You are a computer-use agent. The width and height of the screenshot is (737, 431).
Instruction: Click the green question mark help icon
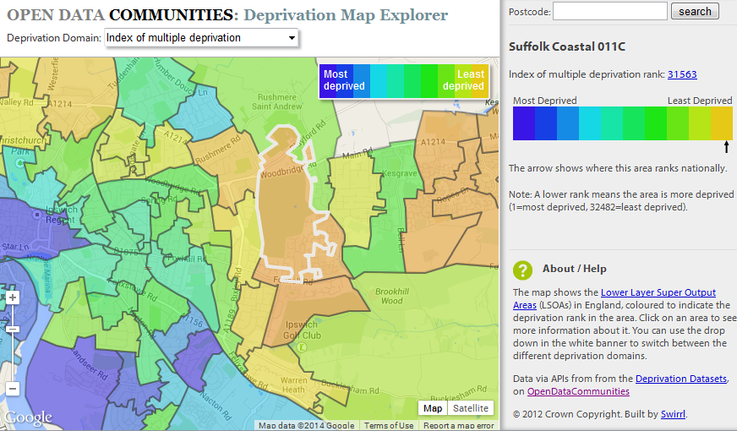tap(522, 270)
